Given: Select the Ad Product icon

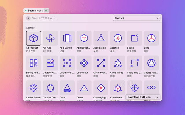Looking at the screenshot, I should pos(34,38).
